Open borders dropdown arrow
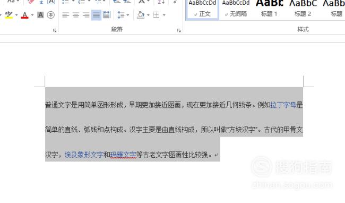This screenshot has width=345, height=203. coord(164,15)
